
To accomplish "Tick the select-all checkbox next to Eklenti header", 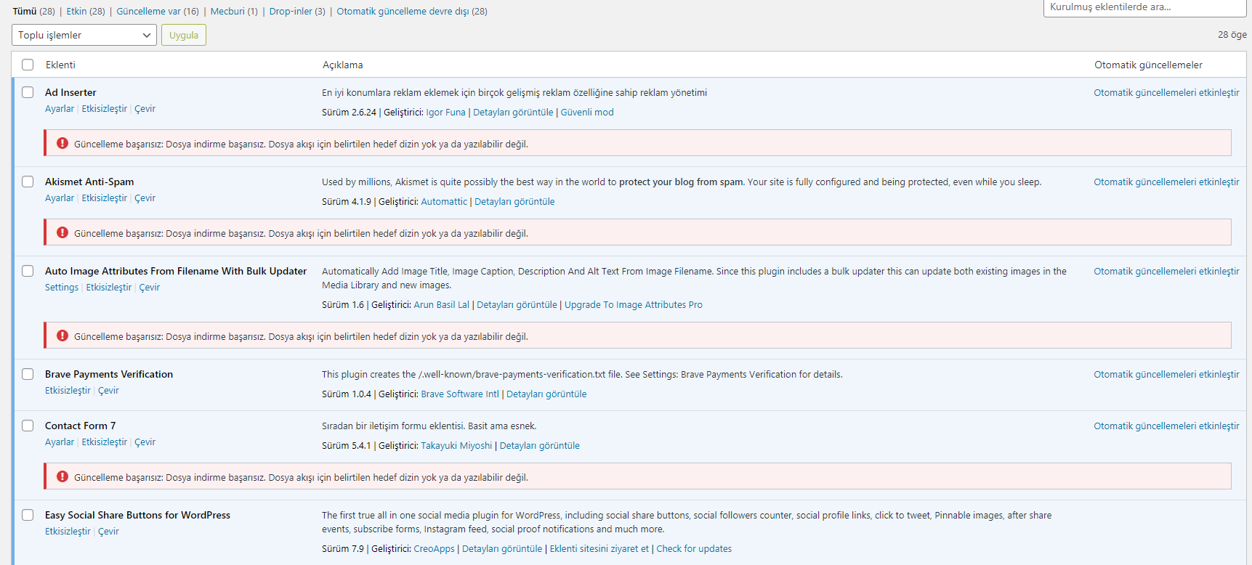I will pos(28,65).
